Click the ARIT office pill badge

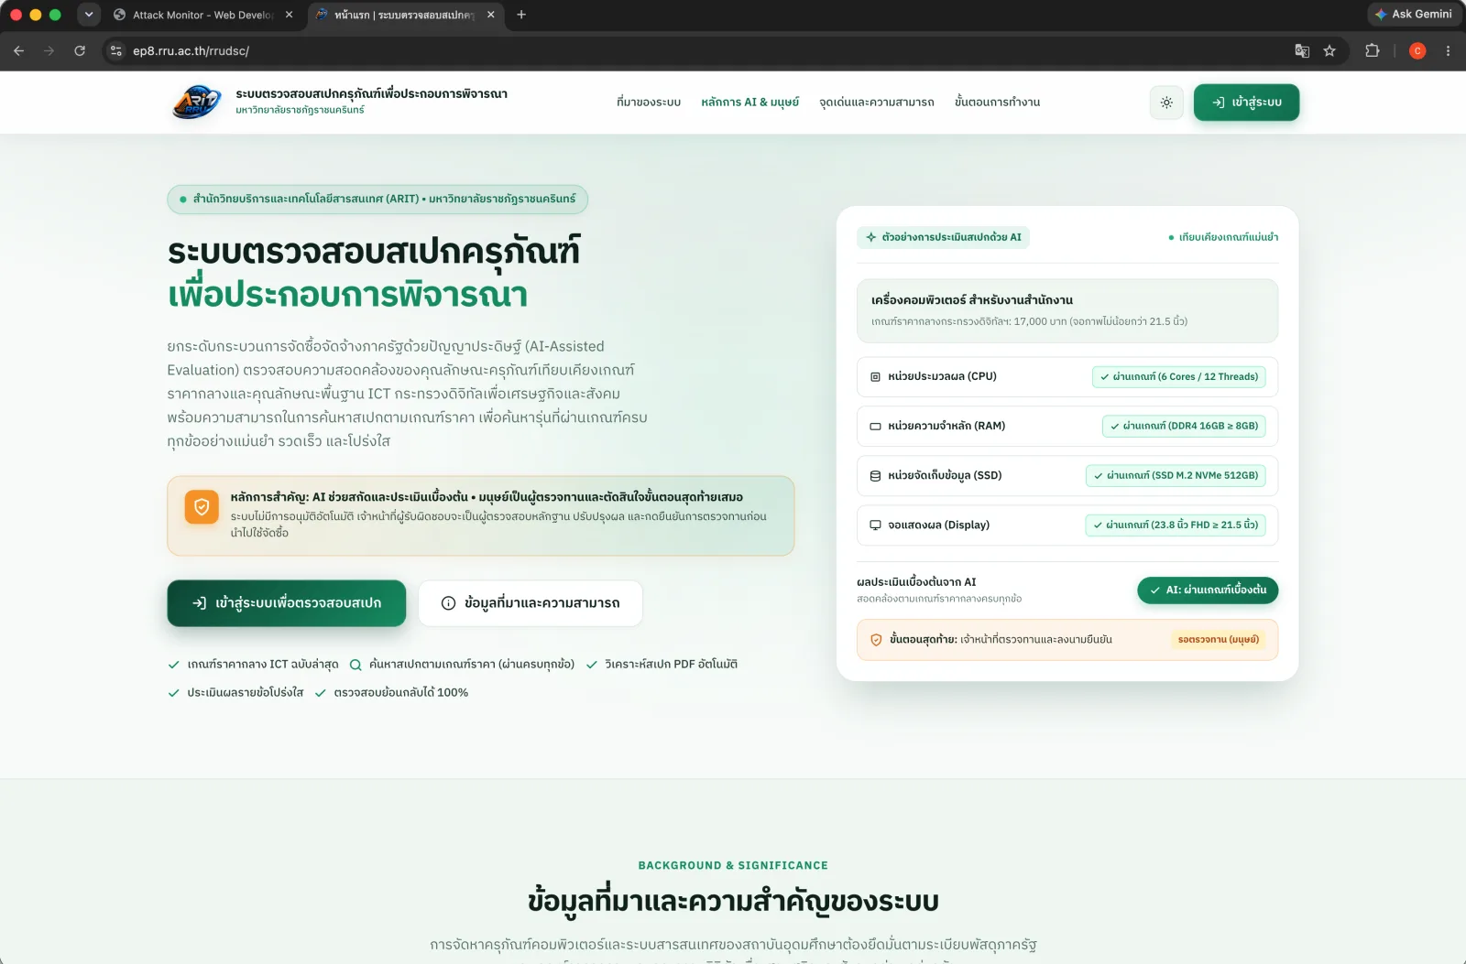coord(377,200)
